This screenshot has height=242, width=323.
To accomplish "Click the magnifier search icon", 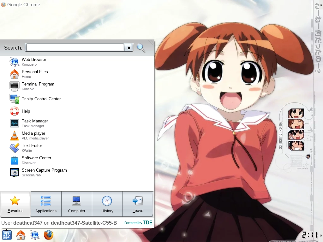I will click(x=141, y=48).
